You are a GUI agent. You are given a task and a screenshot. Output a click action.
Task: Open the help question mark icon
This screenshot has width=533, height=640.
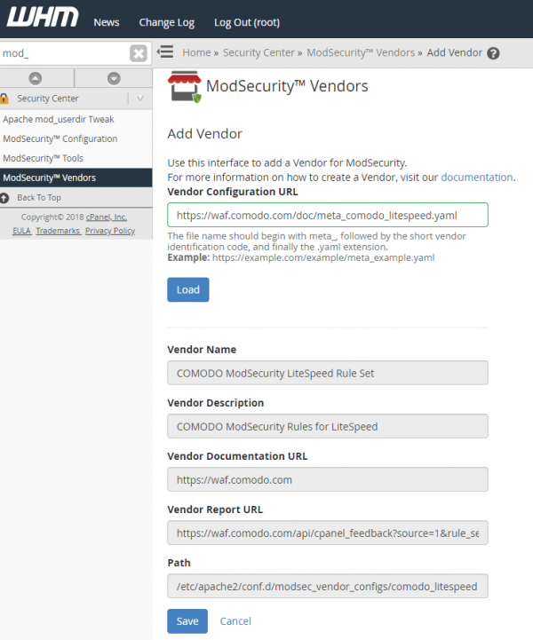tap(494, 53)
